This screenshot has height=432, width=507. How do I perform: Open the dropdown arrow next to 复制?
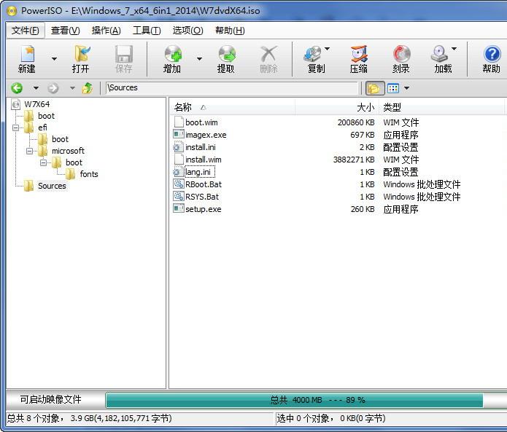point(328,49)
